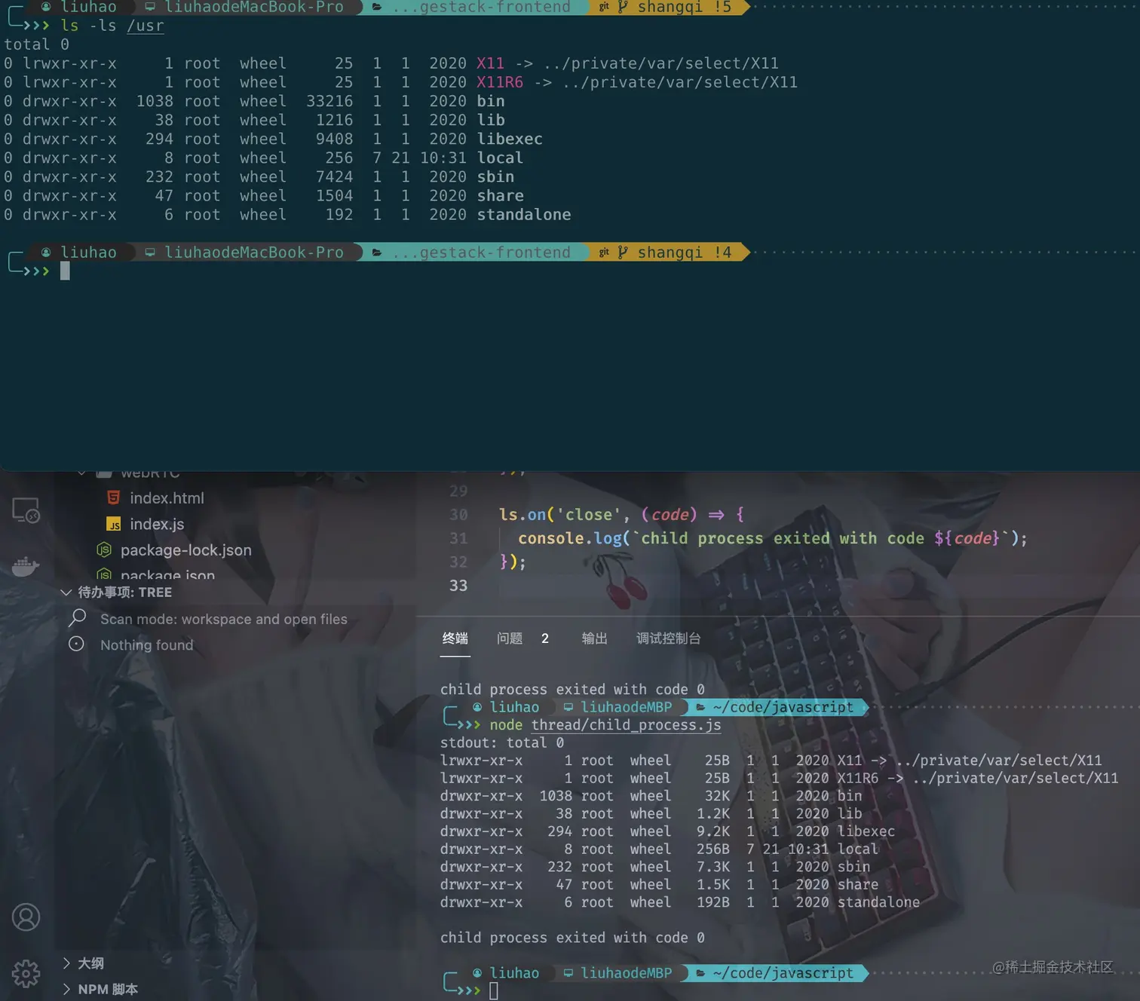Click thread/child_process.js path in VS Code terminal

(x=626, y=725)
